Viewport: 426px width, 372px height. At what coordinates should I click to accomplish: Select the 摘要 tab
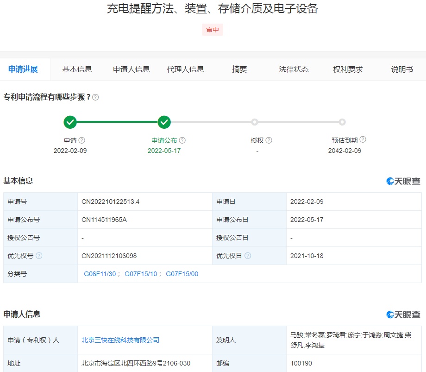[x=239, y=69]
